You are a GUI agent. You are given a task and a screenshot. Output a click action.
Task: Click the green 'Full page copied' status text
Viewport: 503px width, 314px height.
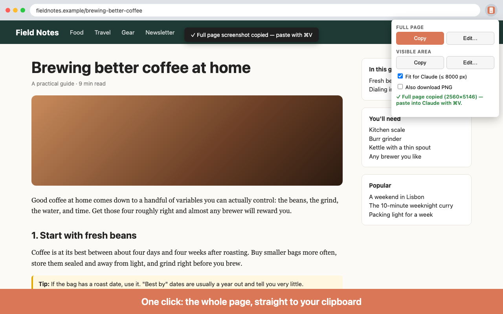(x=439, y=100)
